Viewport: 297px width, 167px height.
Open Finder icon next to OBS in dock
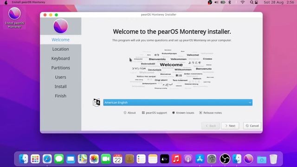(x=237, y=159)
